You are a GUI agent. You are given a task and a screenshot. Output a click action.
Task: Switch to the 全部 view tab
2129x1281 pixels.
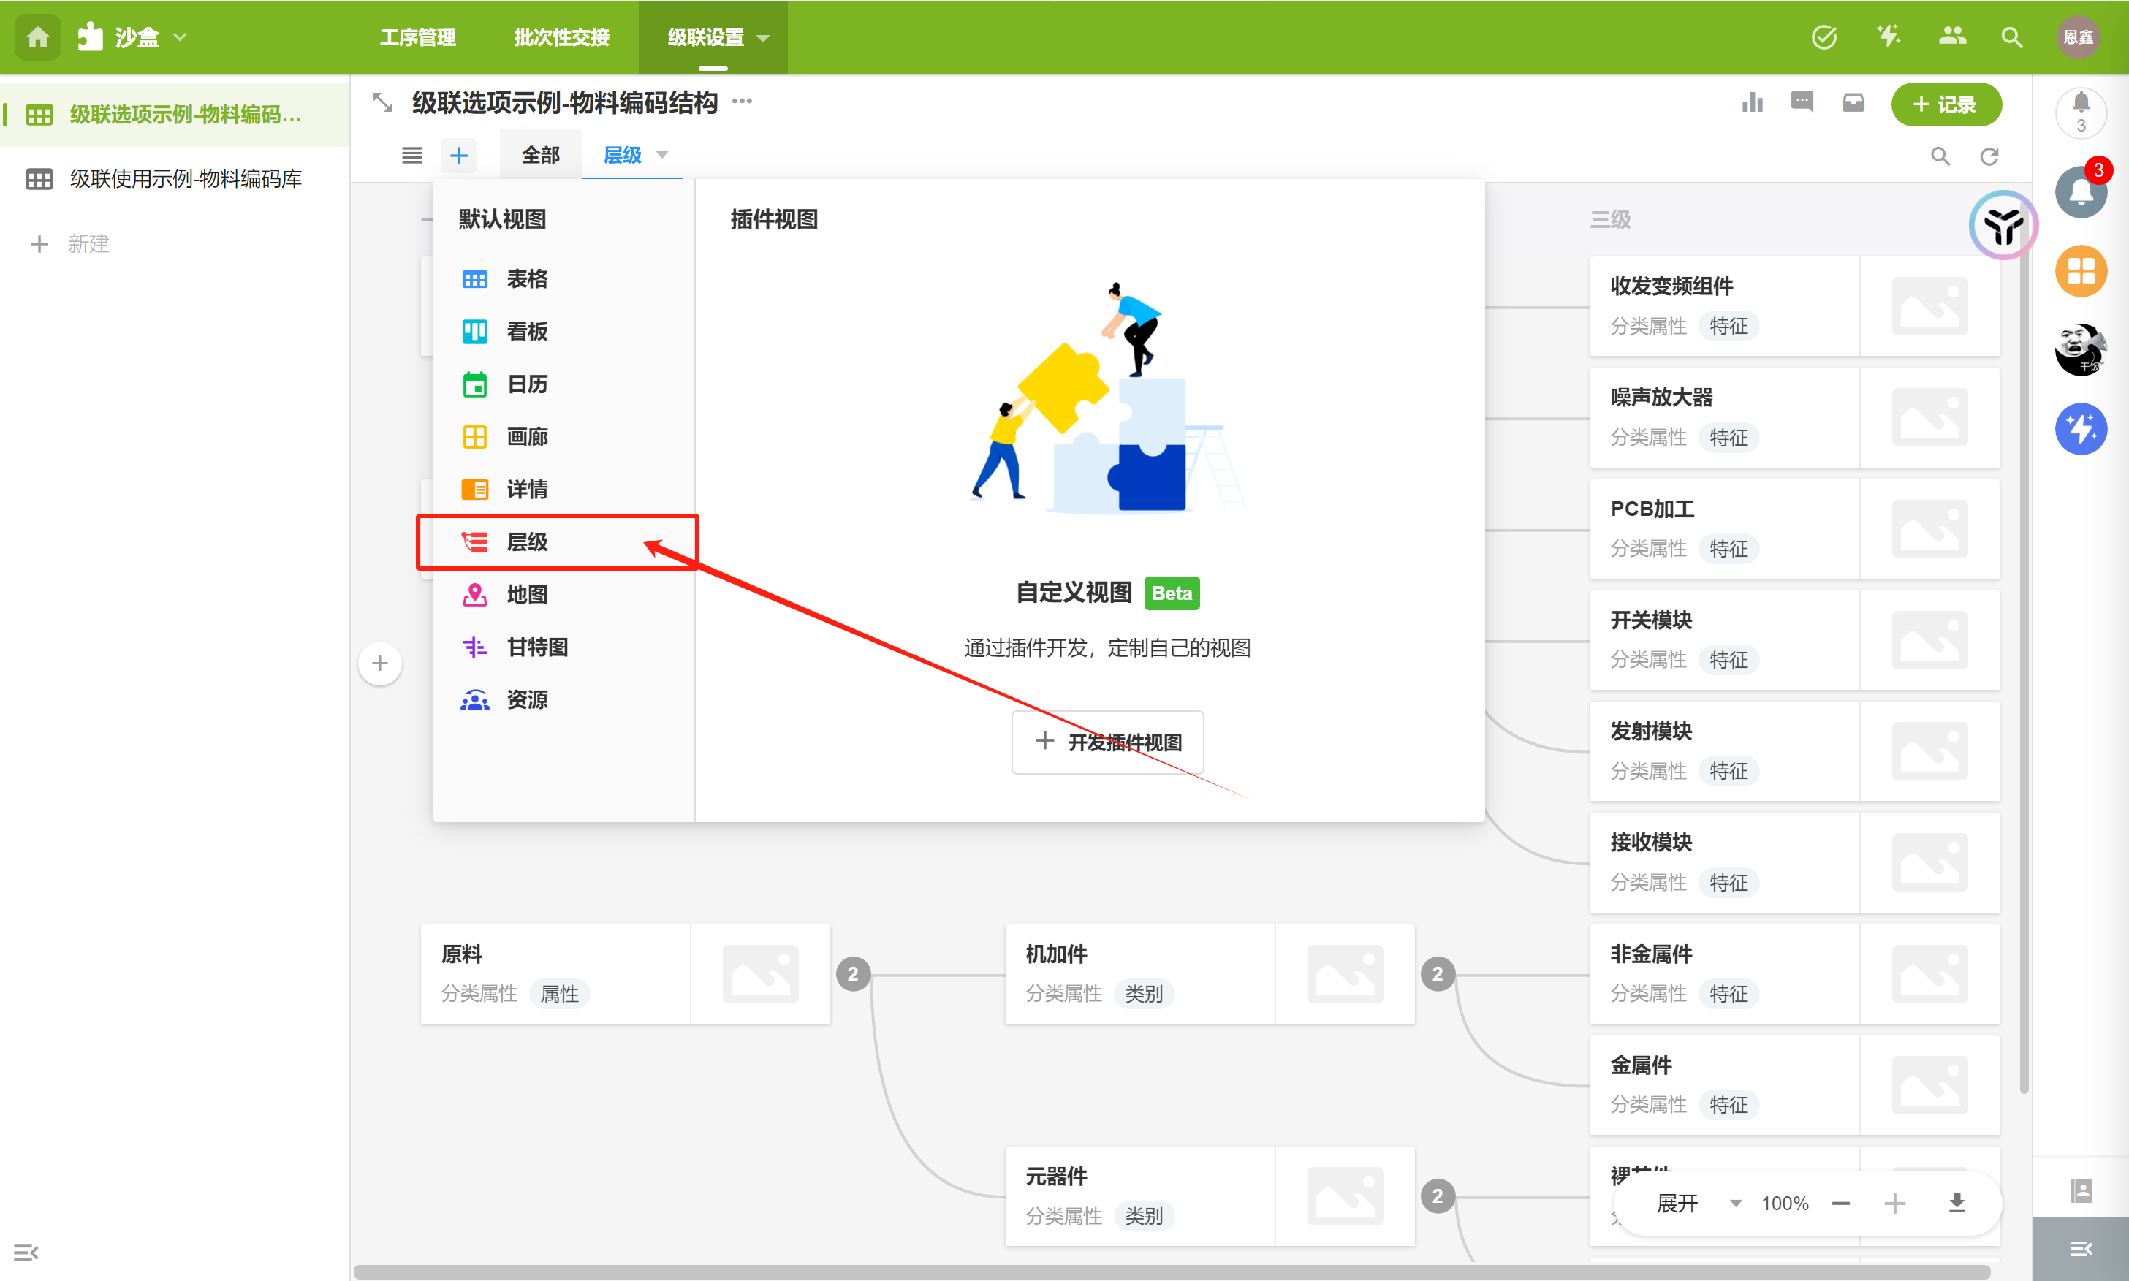point(540,156)
